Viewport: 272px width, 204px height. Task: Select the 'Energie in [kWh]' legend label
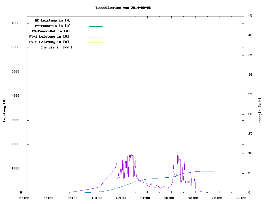[56, 47]
